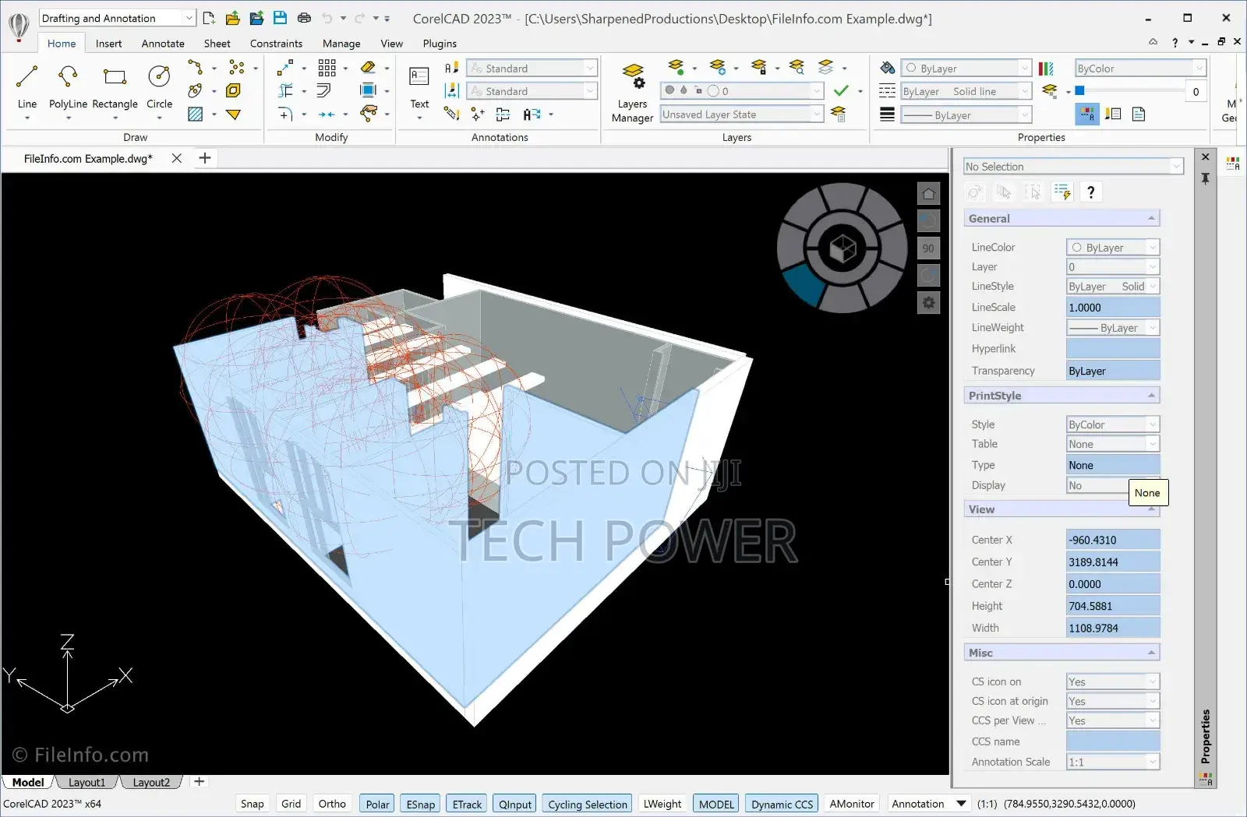This screenshot has height=817, width=1247.
Task: Open the Annotation Scale 1:1 dropdown
Action: pos(1113,762)
